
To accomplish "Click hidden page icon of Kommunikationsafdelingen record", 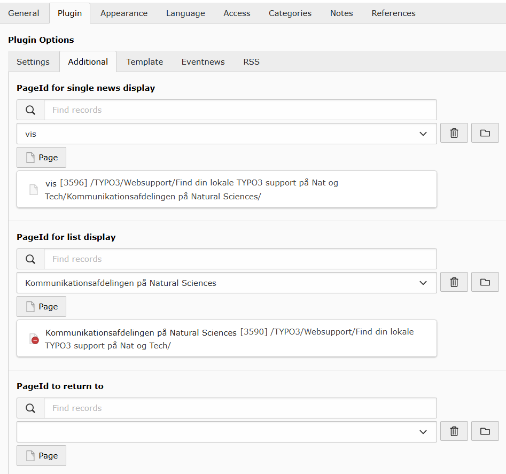I will 34,339.
